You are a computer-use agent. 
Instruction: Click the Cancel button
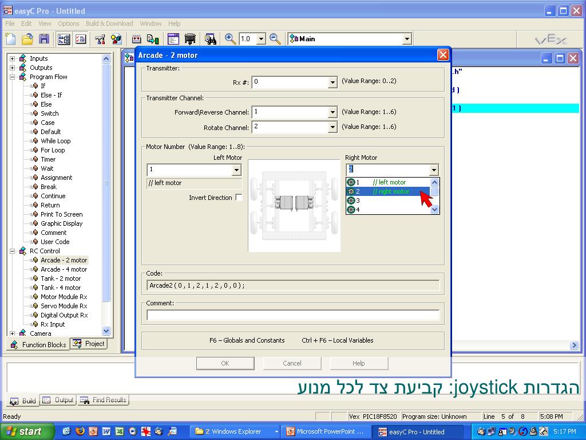click(292, 363)
